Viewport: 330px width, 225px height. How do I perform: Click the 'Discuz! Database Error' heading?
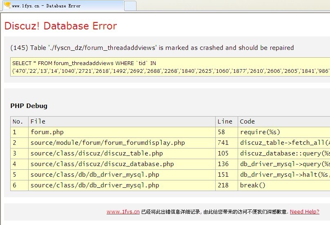pos(60,26)
